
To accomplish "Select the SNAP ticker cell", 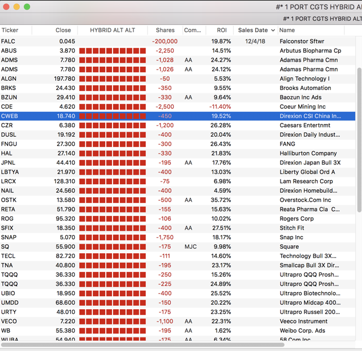I will click(9, 237).
